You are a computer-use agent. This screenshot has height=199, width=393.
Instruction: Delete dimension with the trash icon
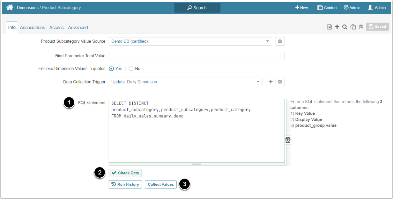(361, 27)
